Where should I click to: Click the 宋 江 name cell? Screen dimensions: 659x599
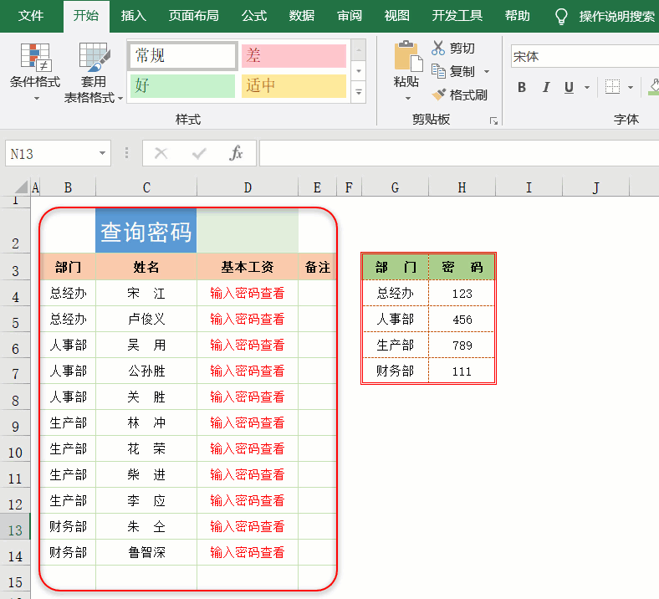pyautogui.click(x=146, y=293)
